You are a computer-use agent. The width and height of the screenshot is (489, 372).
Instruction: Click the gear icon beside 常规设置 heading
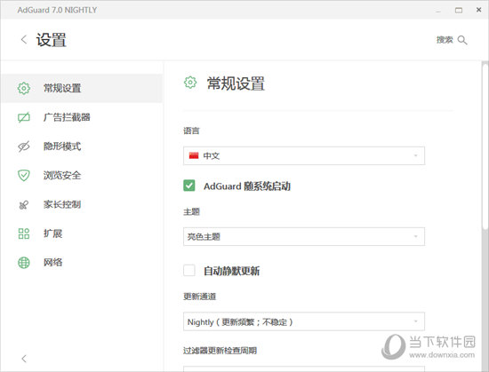[x=190, y=83]
